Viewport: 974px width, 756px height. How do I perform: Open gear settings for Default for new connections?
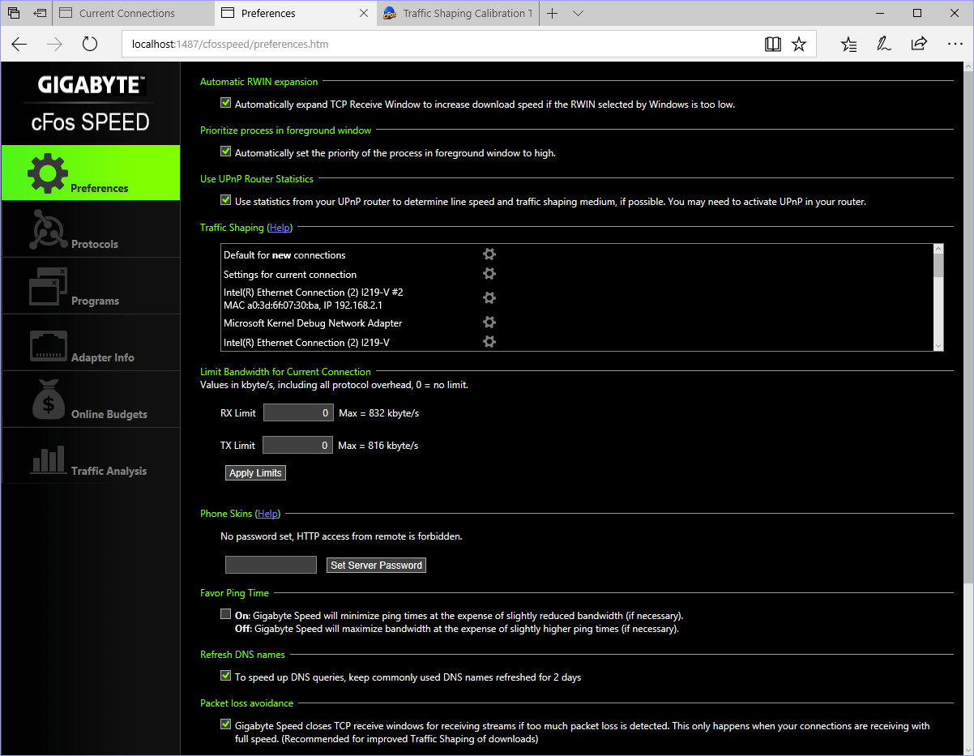point(489,254)
